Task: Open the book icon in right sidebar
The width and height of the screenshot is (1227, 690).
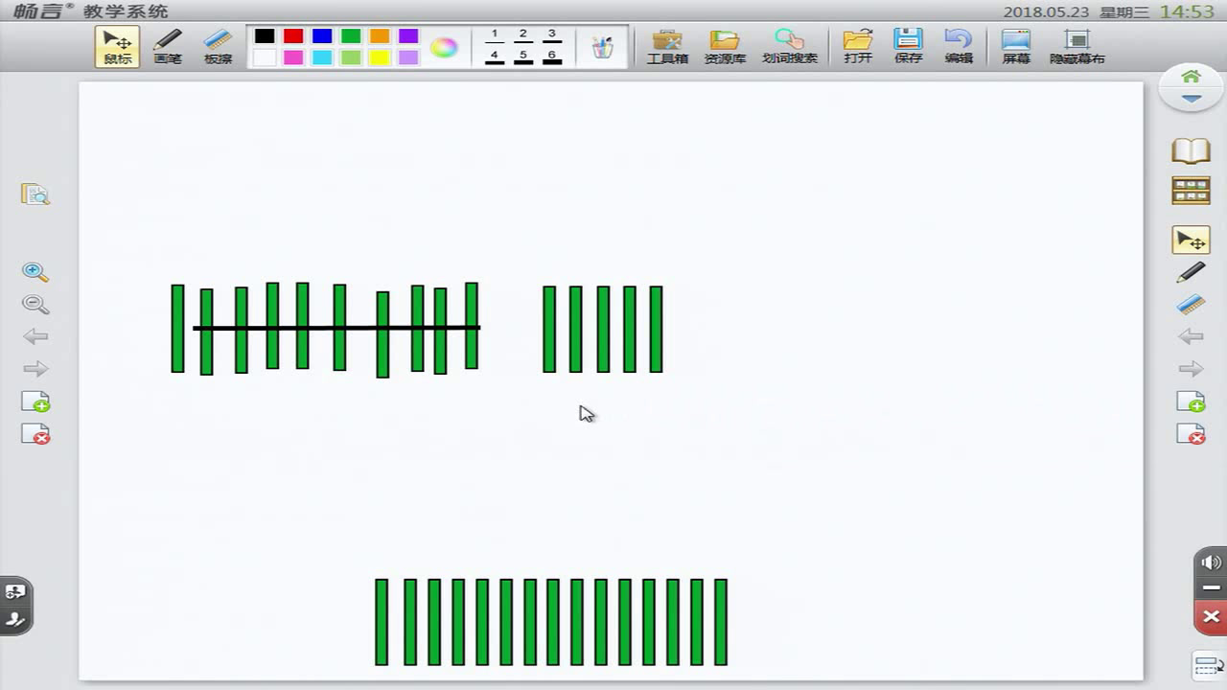Action: tap(1191, 150)
